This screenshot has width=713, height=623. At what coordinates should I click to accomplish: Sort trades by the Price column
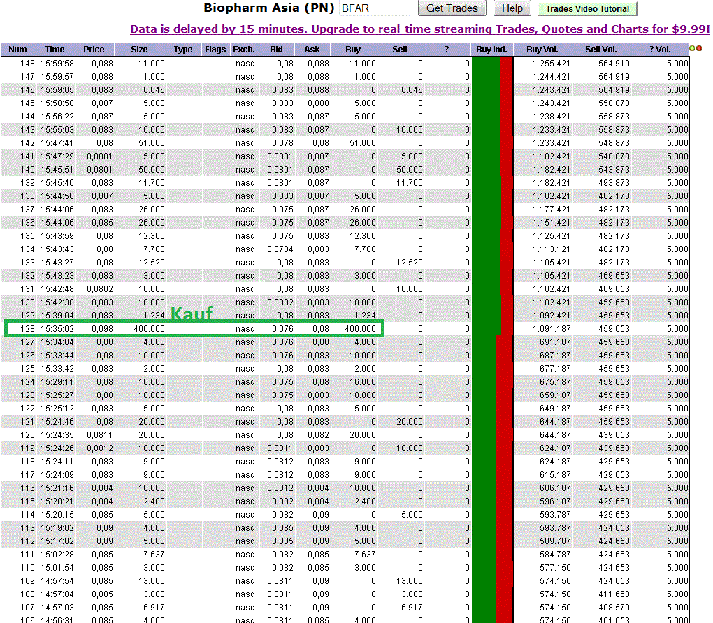[93, 49]
